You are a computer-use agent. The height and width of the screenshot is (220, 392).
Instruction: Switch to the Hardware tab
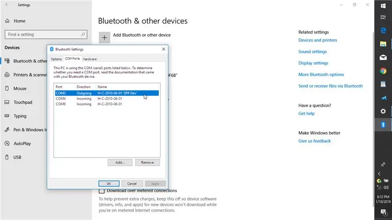(90, 59)
